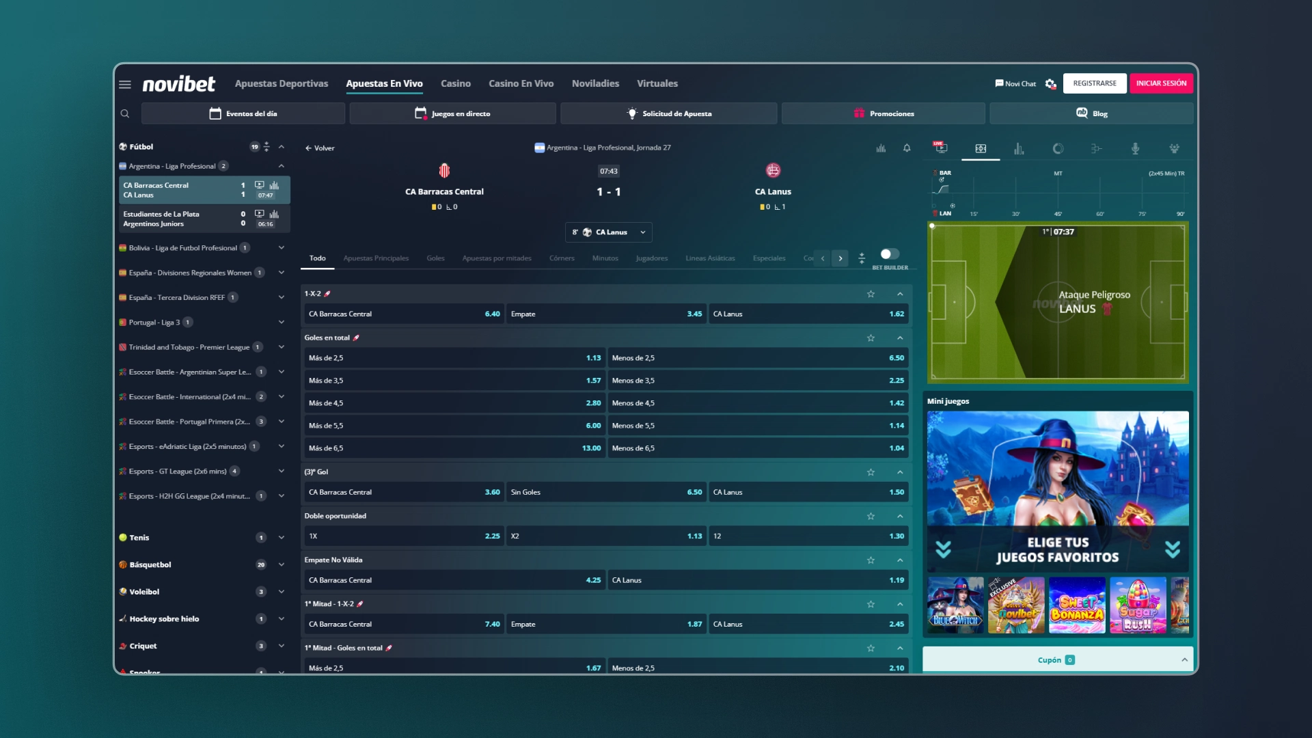Open the bar chart statistics tab icon
Viewport: 1312px width, 738px height.
tap(1019, 148)
